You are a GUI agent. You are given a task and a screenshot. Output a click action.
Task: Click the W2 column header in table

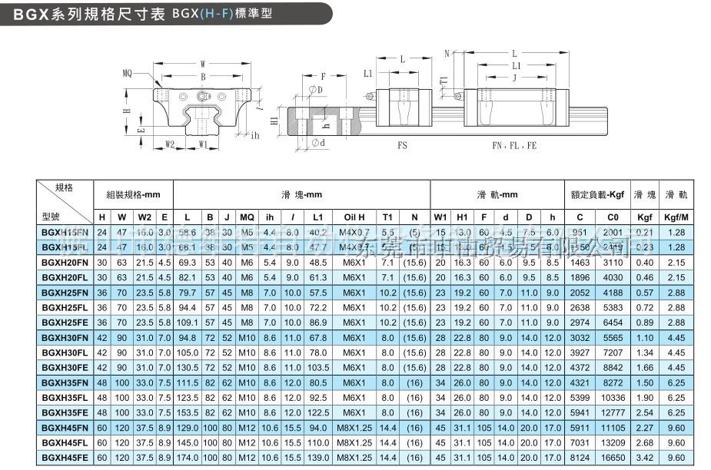coord(145,217)
